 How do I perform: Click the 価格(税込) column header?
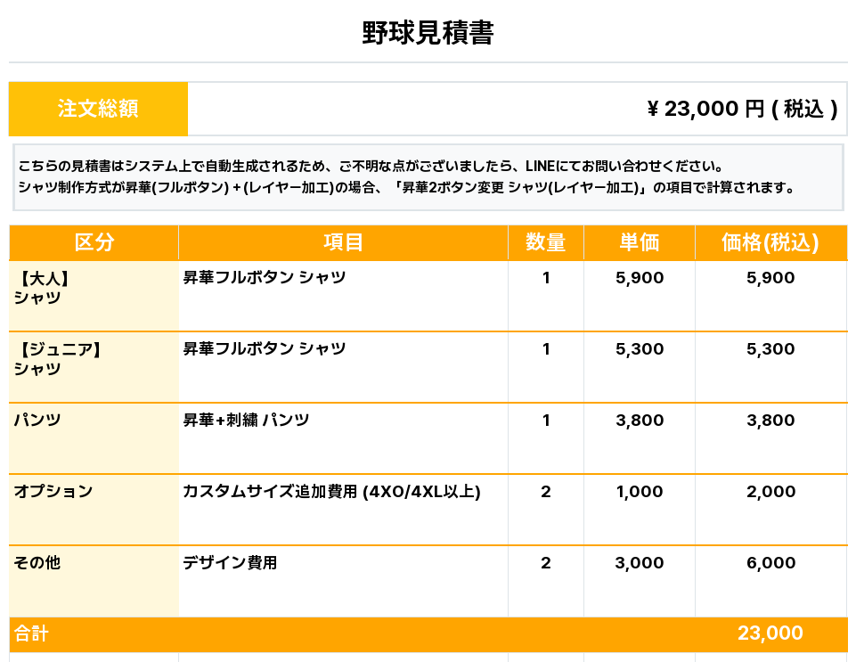point(770,242)
